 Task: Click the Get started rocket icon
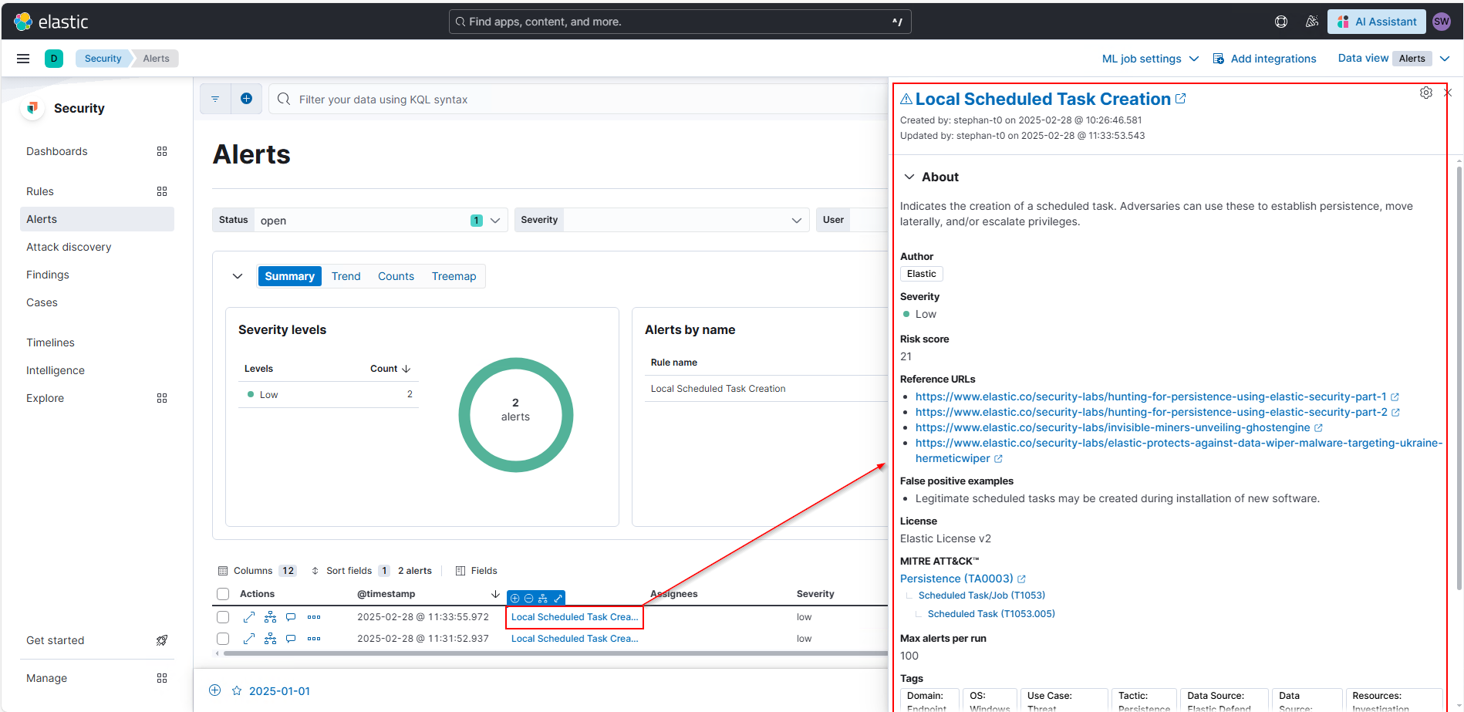tap(162, 640)
